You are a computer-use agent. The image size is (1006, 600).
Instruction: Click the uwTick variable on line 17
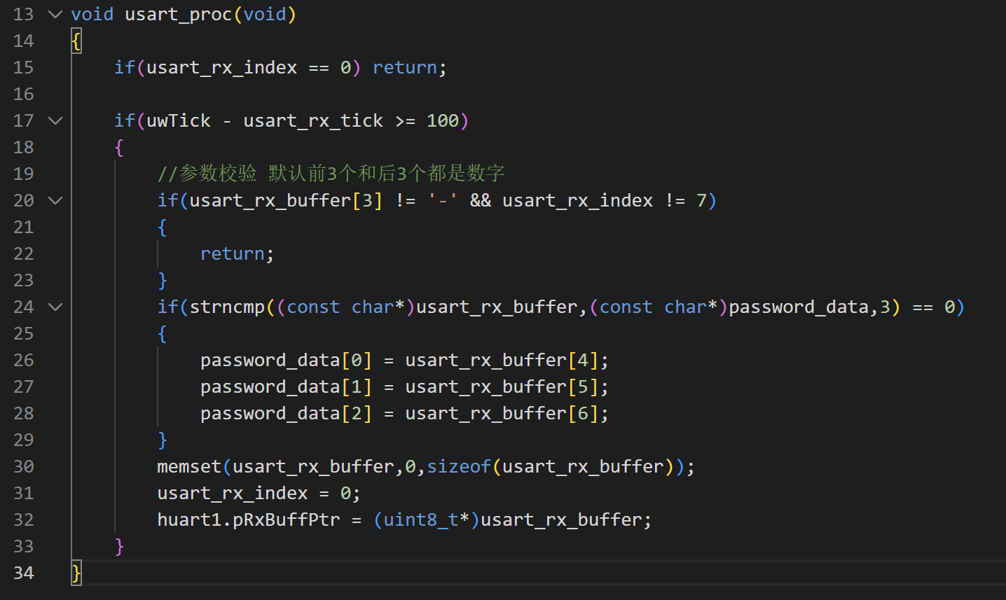(x=179, y=120)
